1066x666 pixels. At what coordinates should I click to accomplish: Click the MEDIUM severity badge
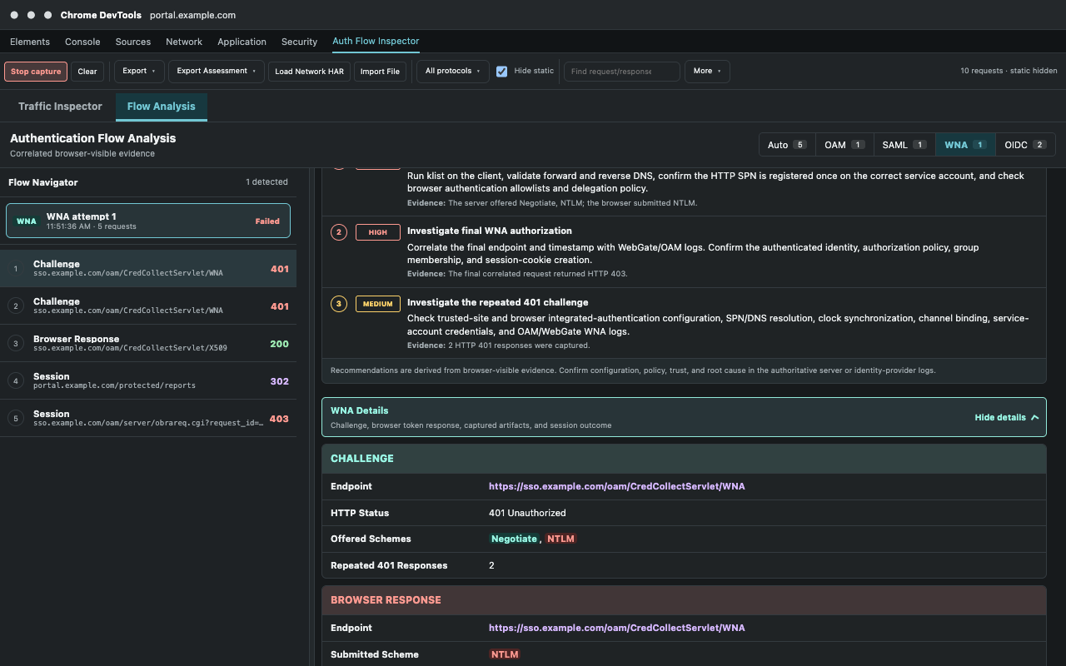point(378,304)
